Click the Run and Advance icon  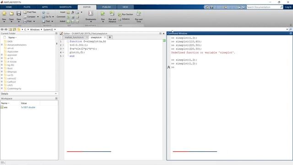coord(112,13)
